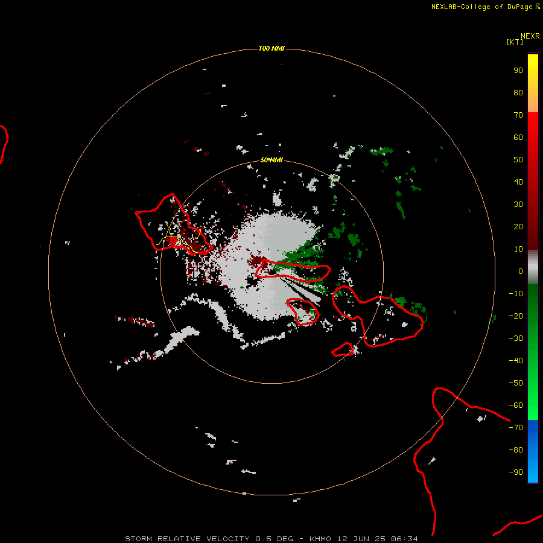Click the NEXR label above the scale
Image resolution: width=543 pixels, height=543 pixels.
pos(530,36)
